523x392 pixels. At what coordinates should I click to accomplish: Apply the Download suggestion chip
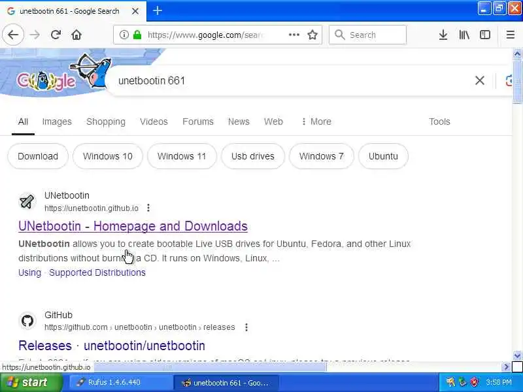pyautogui.click(x=38, y=156)
